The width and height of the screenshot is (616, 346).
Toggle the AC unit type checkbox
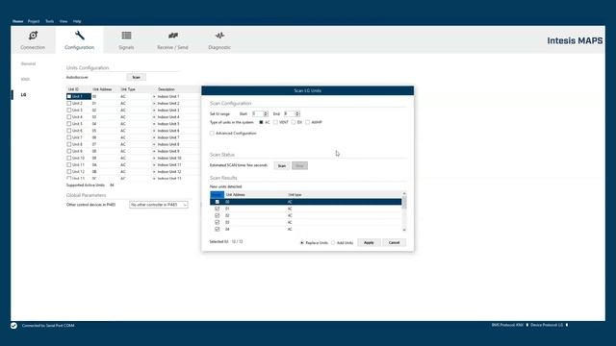coord(261,122)
